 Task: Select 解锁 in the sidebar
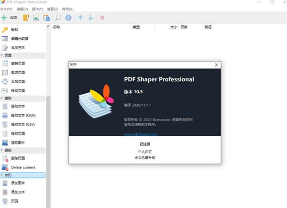click(x=15, y=30)
